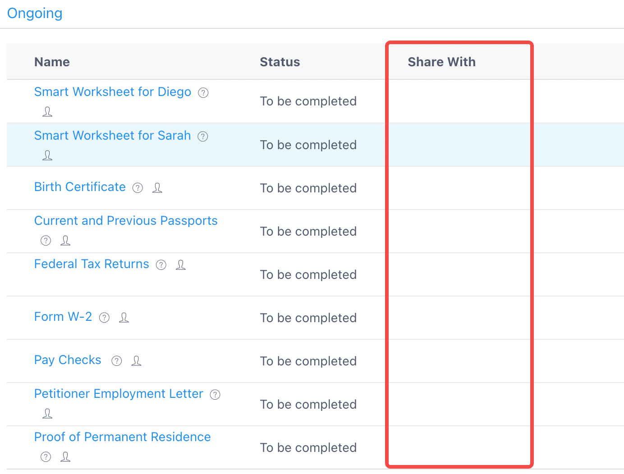Click help icon next to Birth Certificate

(138, 188)
